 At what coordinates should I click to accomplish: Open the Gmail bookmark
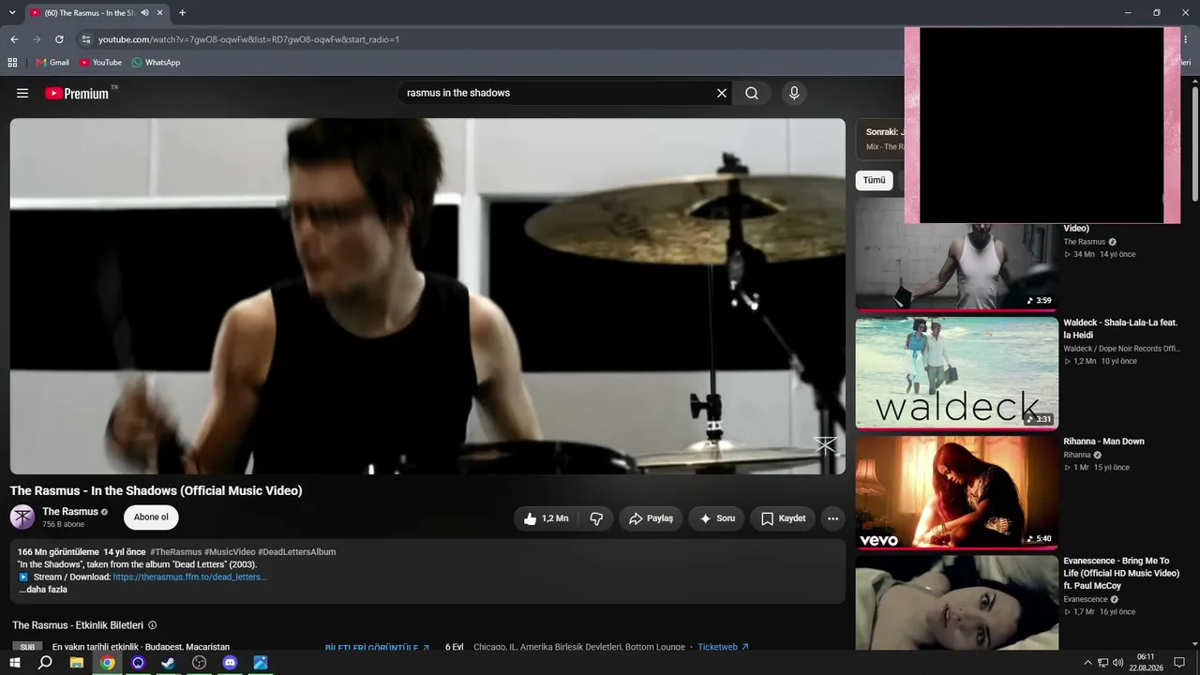click(x=52, y=62)
